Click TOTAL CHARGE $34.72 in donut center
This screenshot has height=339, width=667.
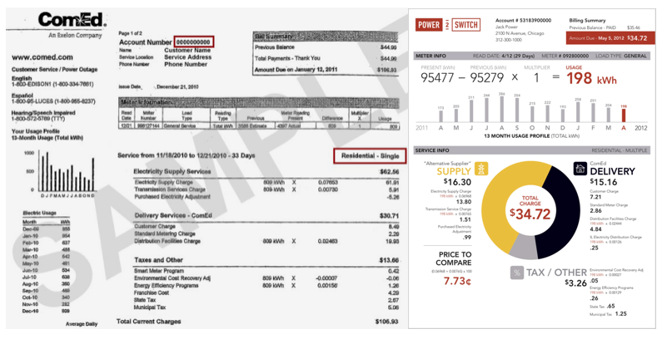coord(530,209)
